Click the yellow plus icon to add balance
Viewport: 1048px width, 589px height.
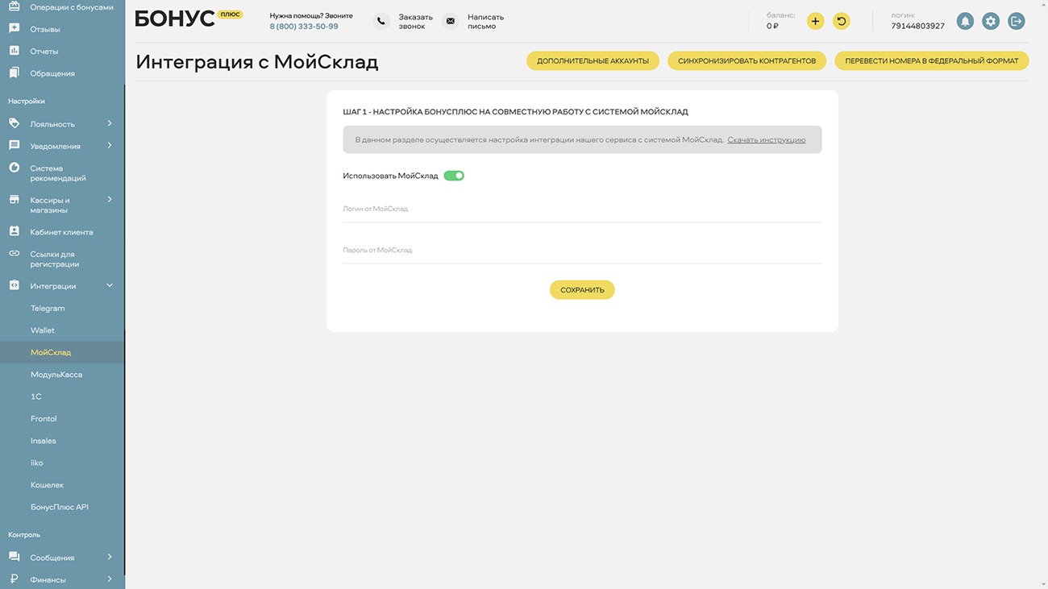pos(816,22)
